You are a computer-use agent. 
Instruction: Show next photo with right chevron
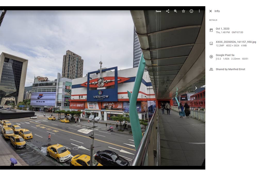[196, 88]
